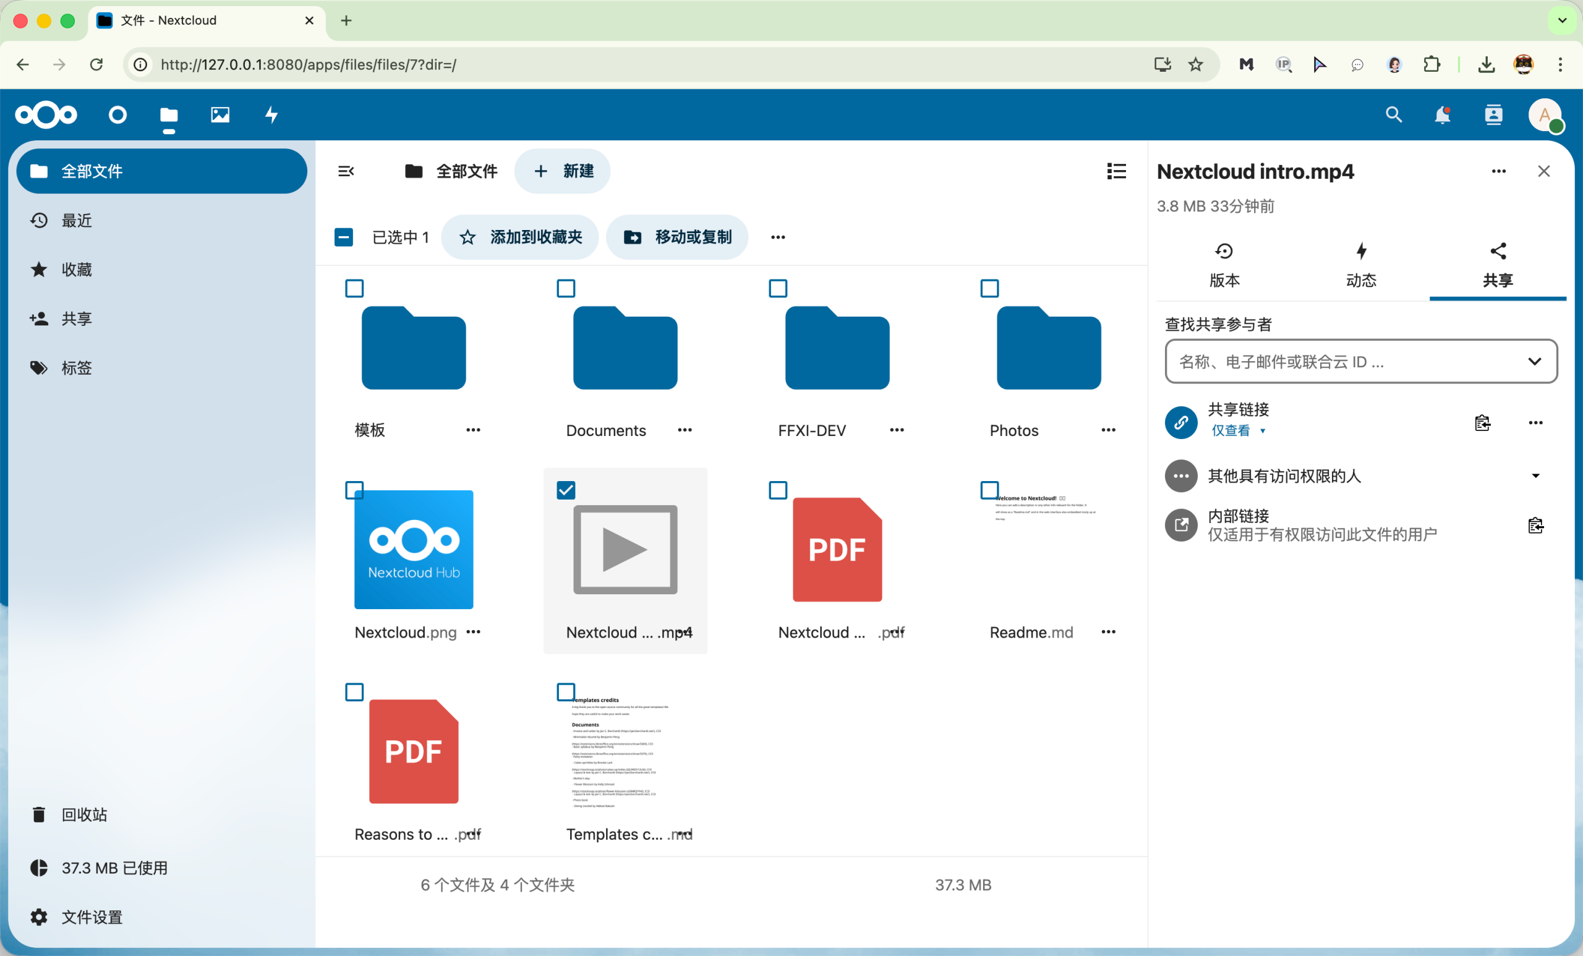
Task: Click the search magnifier icon
Action: tap(1394, 115)
